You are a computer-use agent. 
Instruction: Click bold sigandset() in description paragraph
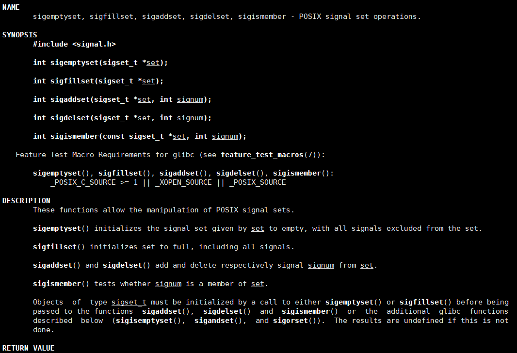tap(218, 321)
